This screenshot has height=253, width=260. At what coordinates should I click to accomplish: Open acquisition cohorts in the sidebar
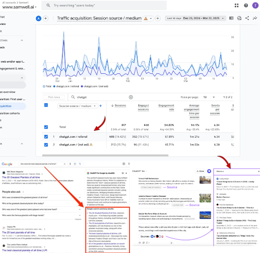(x=10, y=113)
